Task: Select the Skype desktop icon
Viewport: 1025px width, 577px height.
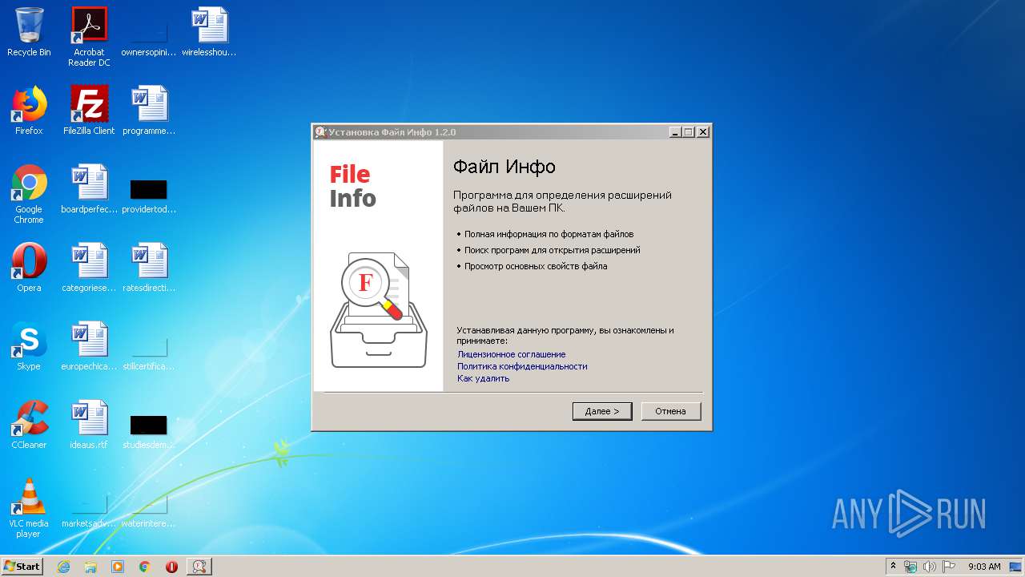Action: pos(29,346)
